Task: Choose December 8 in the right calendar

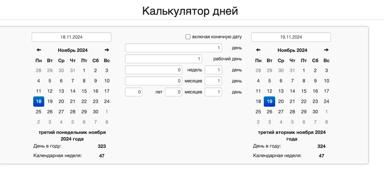Action: tap(326, 122)
